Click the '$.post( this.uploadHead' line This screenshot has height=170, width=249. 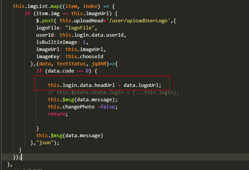pos(106,20)
